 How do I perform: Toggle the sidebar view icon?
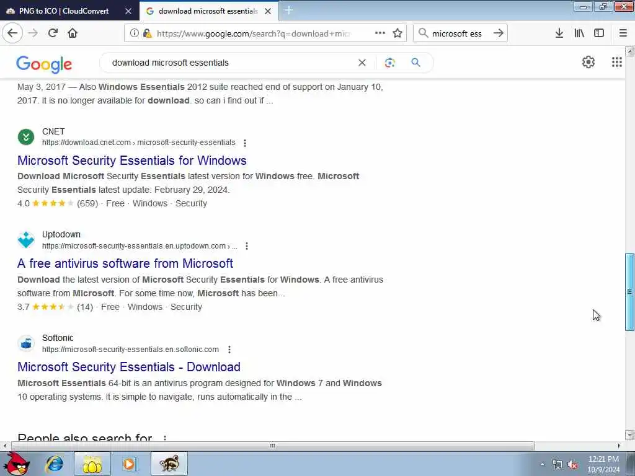[599, 33]
